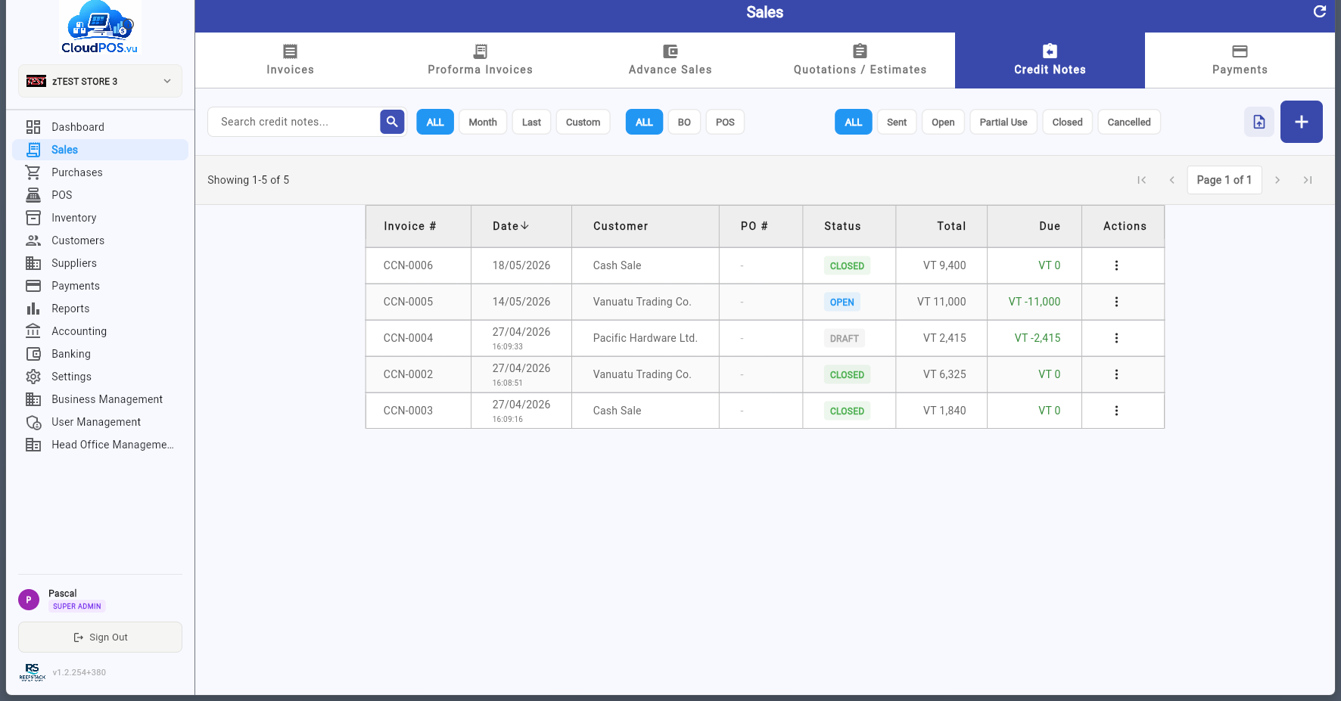This screenshot has width=1341, height=701.
Task: Open the Page 1 of 1 selector
Action: (1224, 180)
